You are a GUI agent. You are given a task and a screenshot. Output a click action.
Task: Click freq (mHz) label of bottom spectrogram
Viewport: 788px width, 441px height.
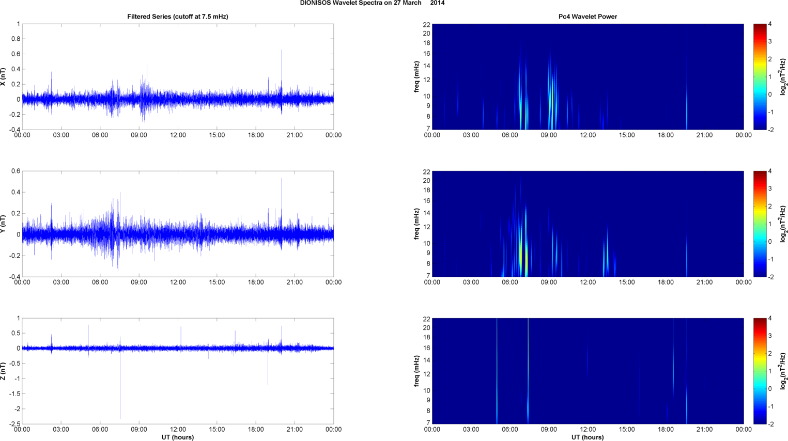[x=416, y=371]
